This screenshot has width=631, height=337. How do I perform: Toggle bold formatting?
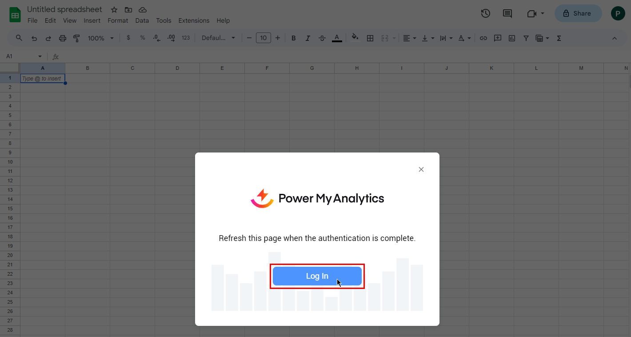[293, 38]
